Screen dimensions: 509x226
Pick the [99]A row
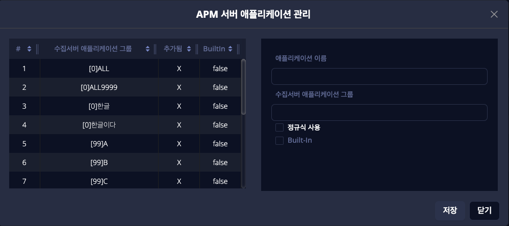[99, 144]
